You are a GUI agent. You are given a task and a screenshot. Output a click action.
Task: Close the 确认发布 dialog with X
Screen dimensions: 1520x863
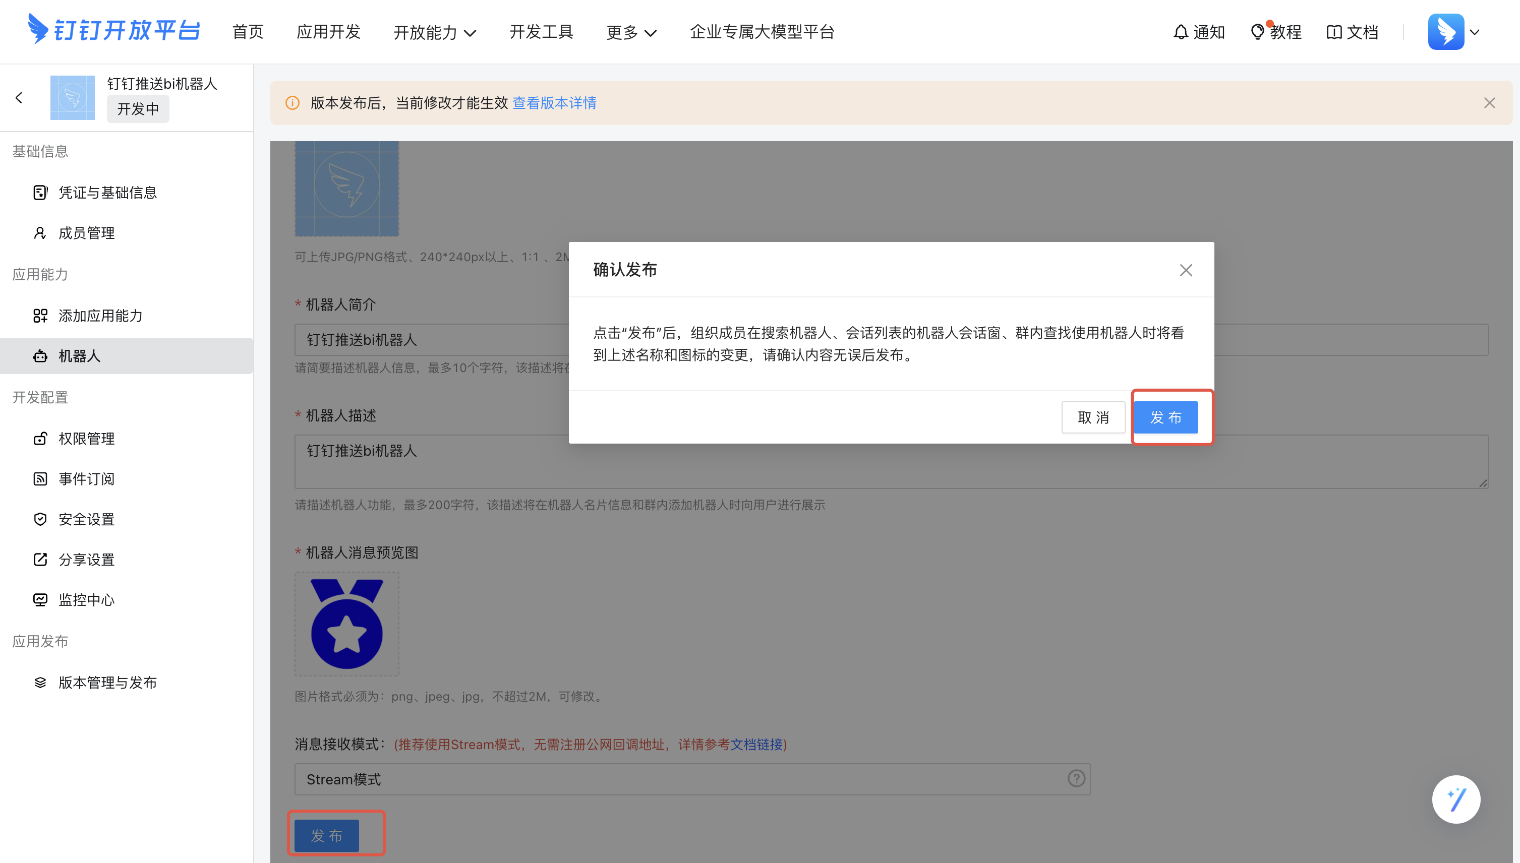1186,270
